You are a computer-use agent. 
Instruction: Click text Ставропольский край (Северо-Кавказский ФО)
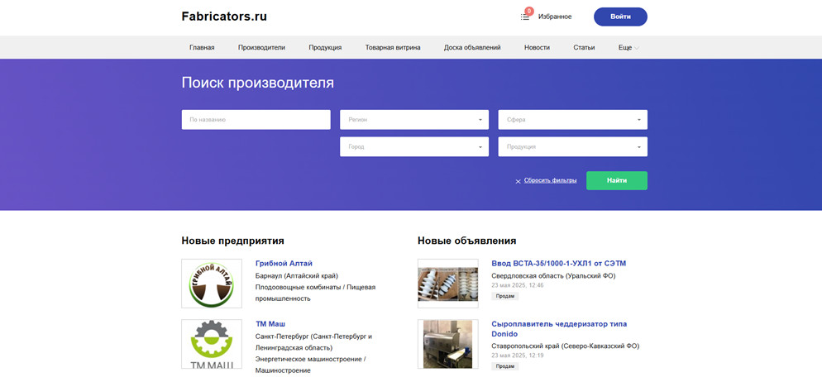[x=566, y=346]
